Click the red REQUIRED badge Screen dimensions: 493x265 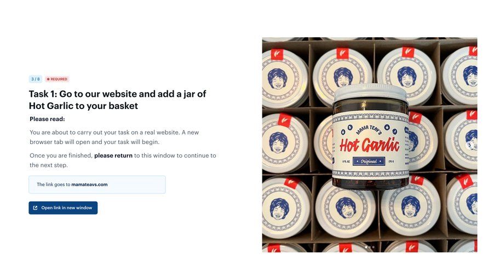click(57, 79)
